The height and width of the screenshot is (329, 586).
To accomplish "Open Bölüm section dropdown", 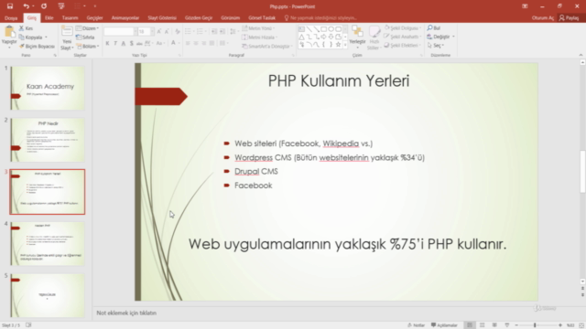I will coord(88,47).
